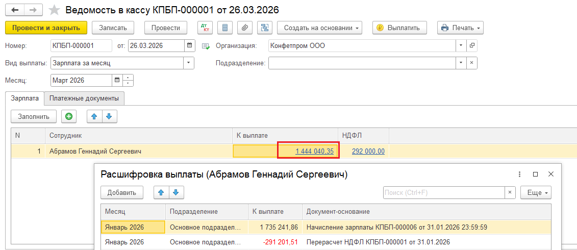577x250 pixels.
Task: Click the НДФЛ column header
Action: 364,136
